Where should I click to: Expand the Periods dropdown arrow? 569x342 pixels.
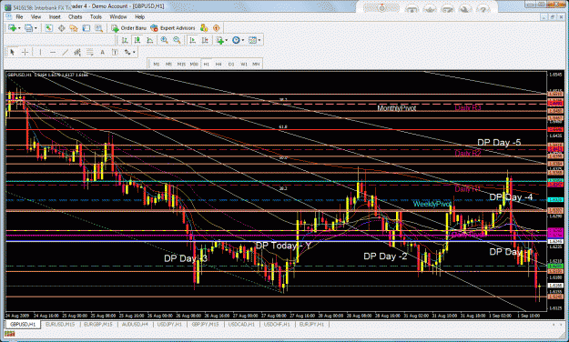[243, 40]
